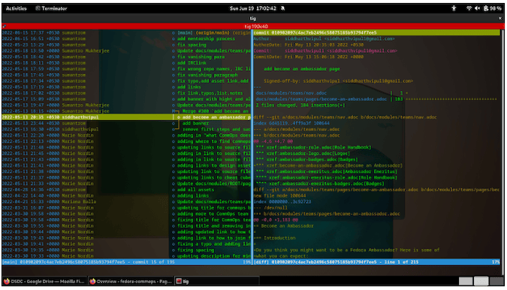Switch to the OSDC Google Drive Firefox window
507x290 pixels.
44,281
